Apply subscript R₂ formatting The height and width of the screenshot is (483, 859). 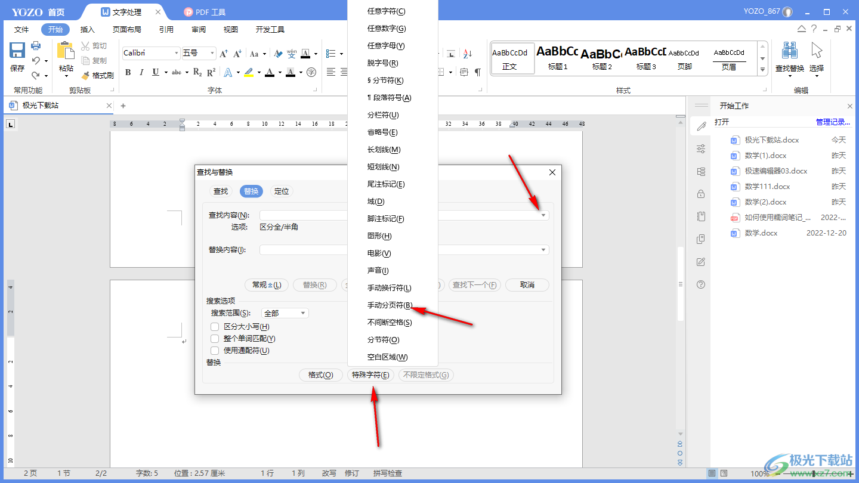coord(197,72)
